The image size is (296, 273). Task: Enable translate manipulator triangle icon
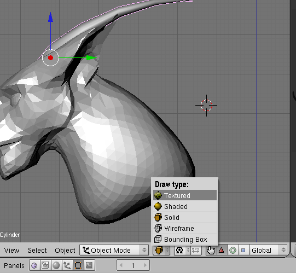(x=222, y=250)
